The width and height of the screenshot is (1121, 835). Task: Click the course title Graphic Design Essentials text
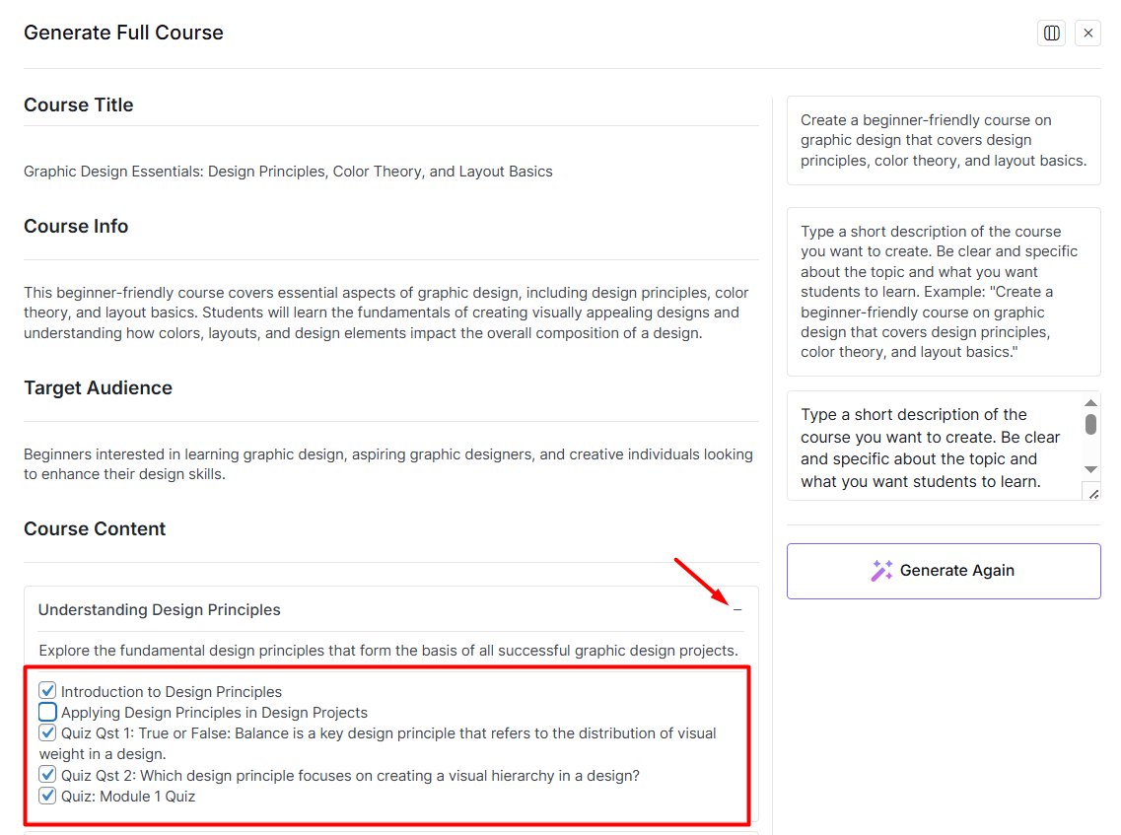288,171
